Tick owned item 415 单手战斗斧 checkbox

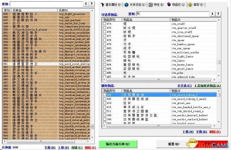105,107
